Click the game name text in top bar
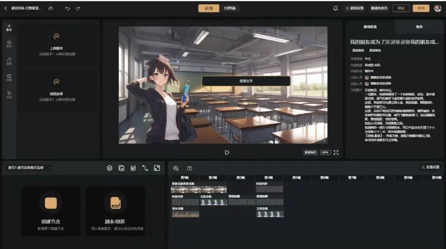This screenshot has width=446, height=249. 26,8
